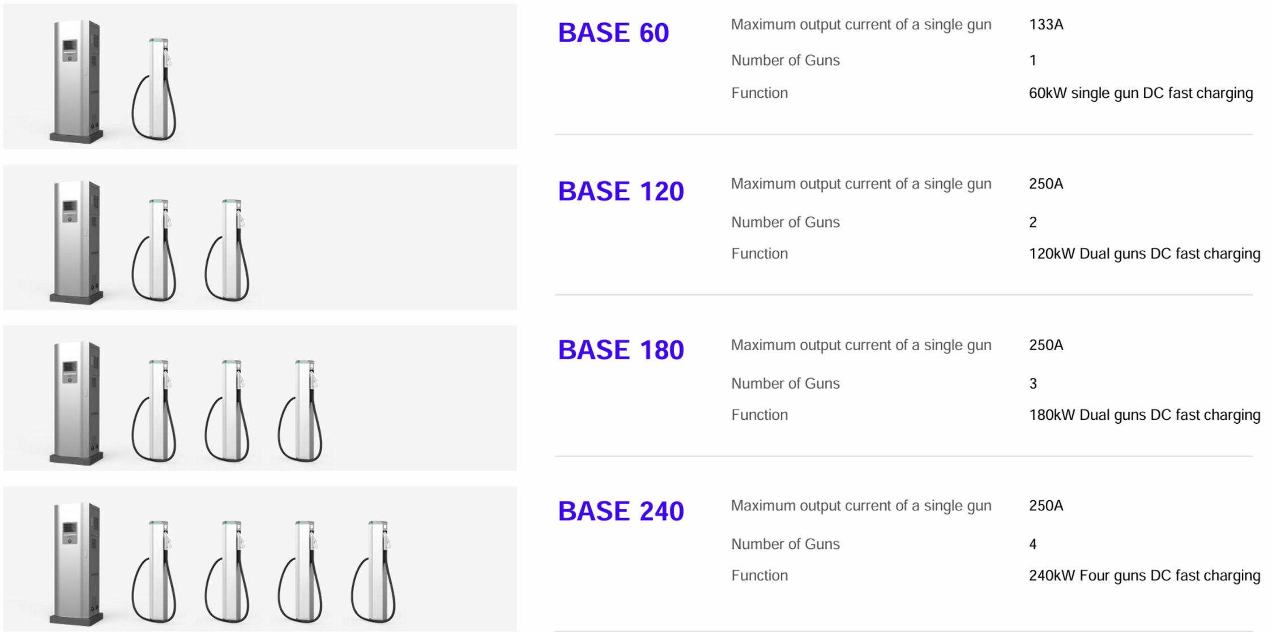
Task: Click the 133A current value
Action: (x=1046, y=25)
